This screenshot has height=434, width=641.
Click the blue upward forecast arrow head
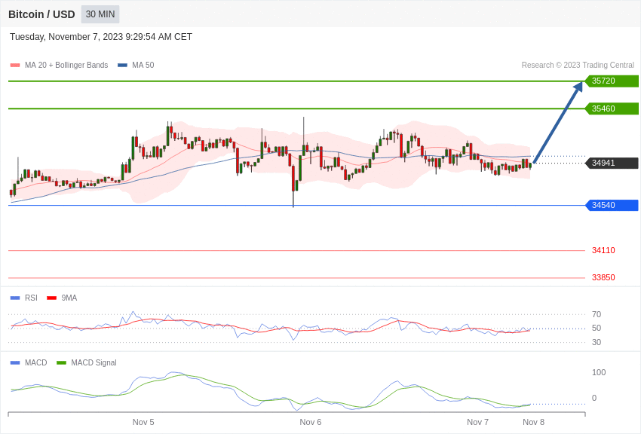(x=578, y=87)
